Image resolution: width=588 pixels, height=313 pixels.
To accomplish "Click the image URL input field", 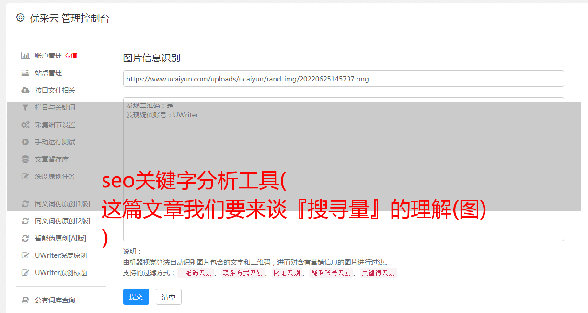I will coord(343,79).
